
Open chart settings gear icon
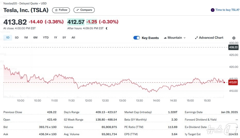[x=234, y=38]
